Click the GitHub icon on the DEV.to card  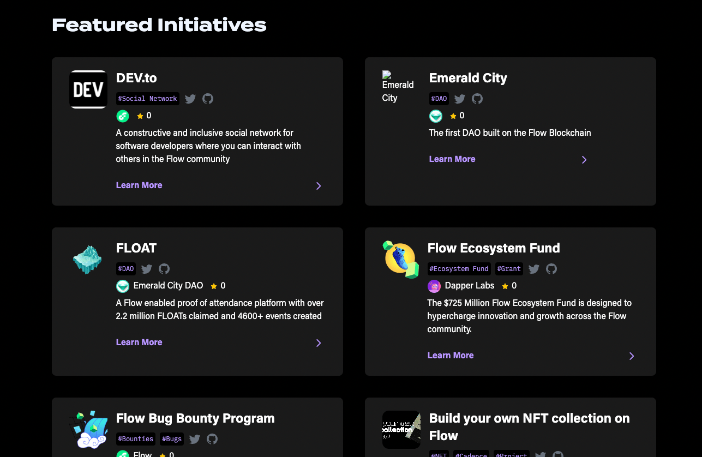pyautogui.click(x=207, y=99)
